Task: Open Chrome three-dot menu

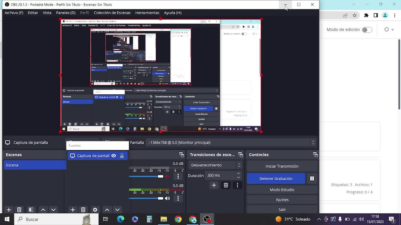Action: point(394,15)
